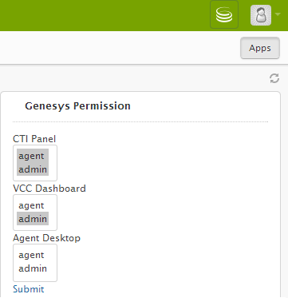
Task: Click the CTI Panel label
Action: [34, 139]
